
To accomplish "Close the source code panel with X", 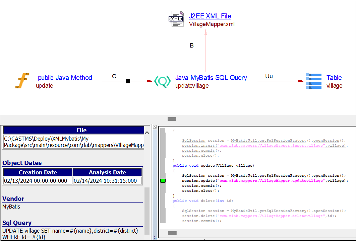I will (155, 127).
